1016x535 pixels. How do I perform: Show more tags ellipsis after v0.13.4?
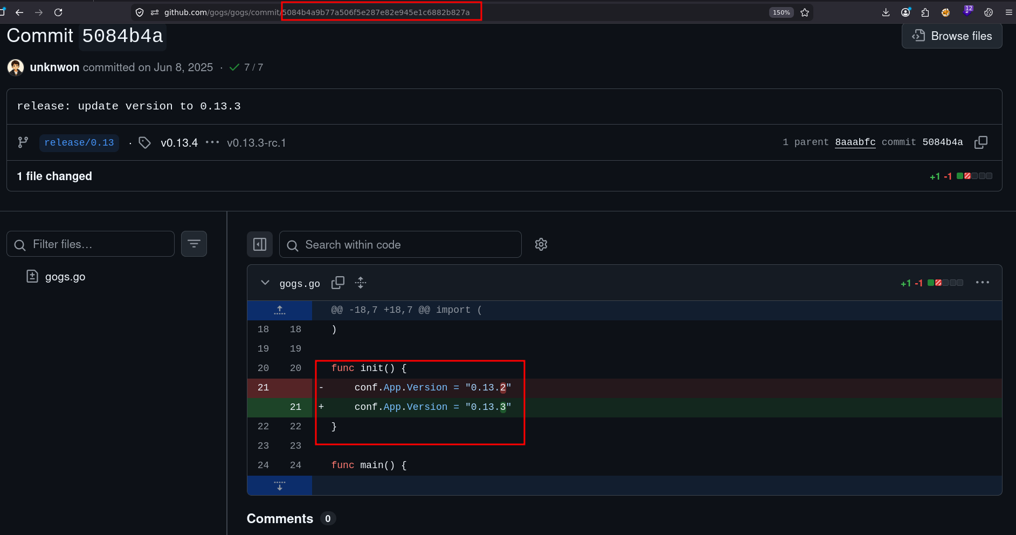[x=212, y=142]
